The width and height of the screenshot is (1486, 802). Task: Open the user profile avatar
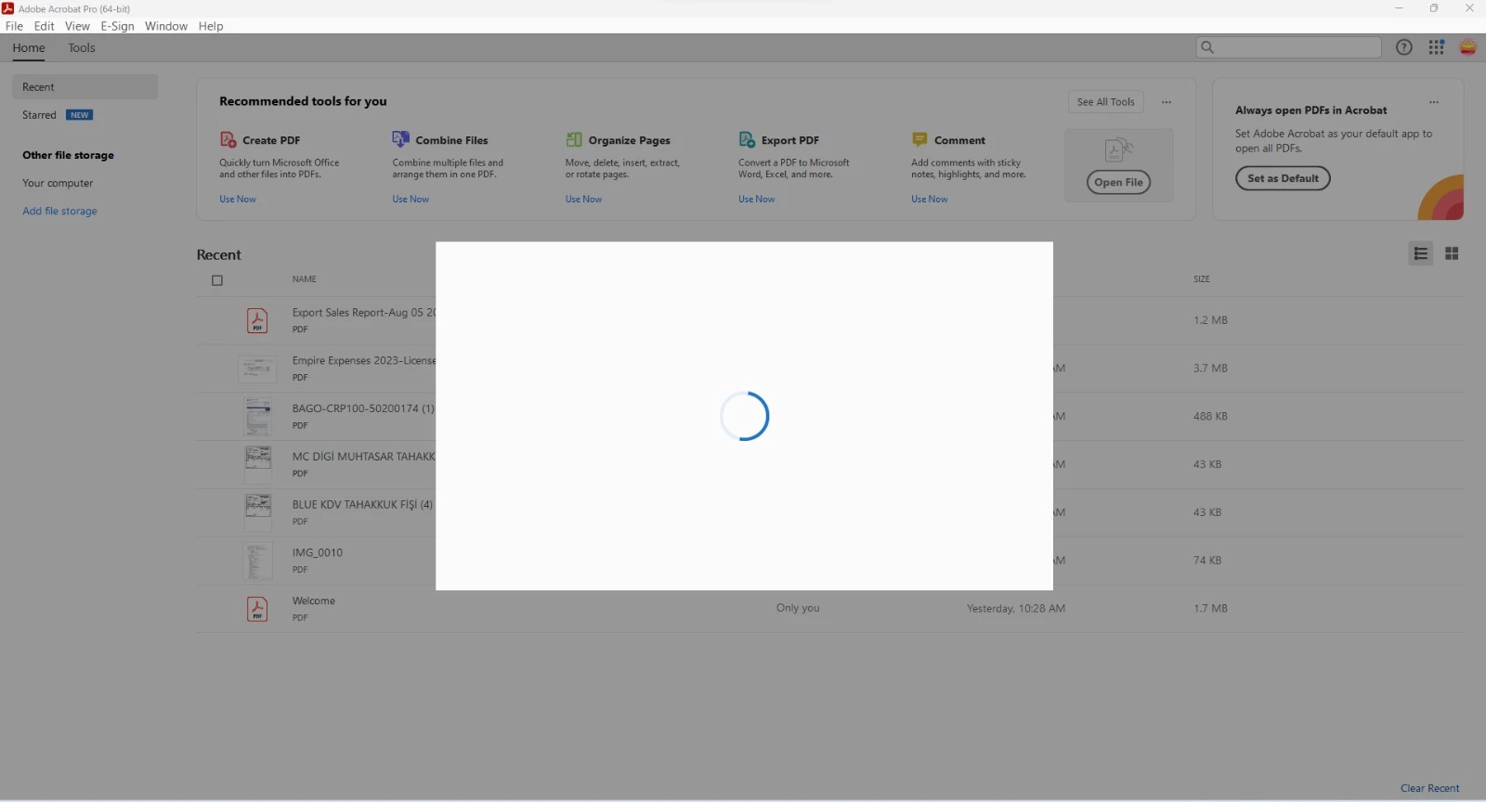[x=1468, y=47]
